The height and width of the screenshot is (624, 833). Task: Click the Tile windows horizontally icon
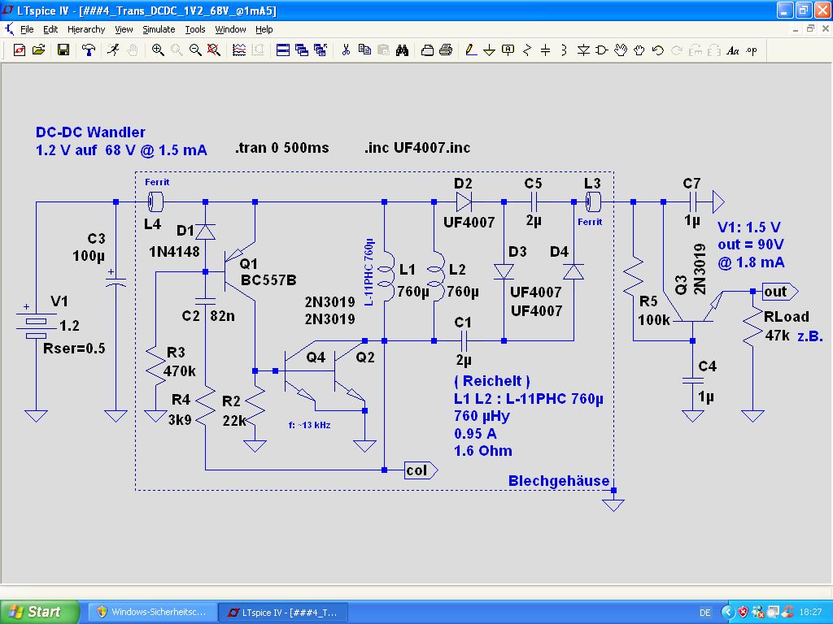pos(283,50)
